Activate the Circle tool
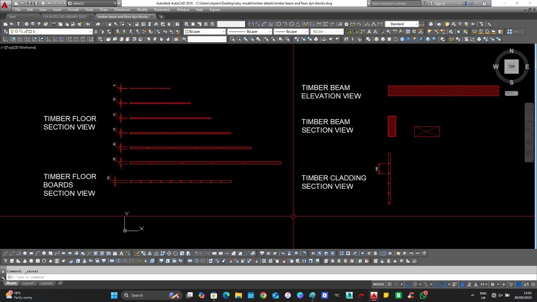The height and width of the screenshot is (302, 537). pyautogui.click(x=44, y=253)
